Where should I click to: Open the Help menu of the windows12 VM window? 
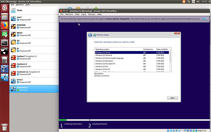99,14
